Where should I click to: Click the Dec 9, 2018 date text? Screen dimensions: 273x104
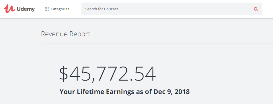[x=171, y=91]
